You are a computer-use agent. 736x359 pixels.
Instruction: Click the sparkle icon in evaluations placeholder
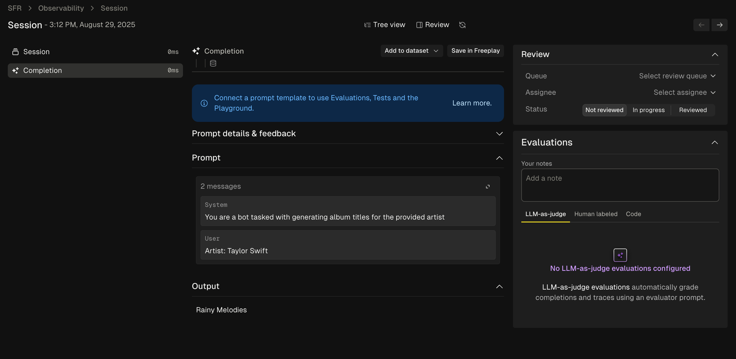pos(620,255)
